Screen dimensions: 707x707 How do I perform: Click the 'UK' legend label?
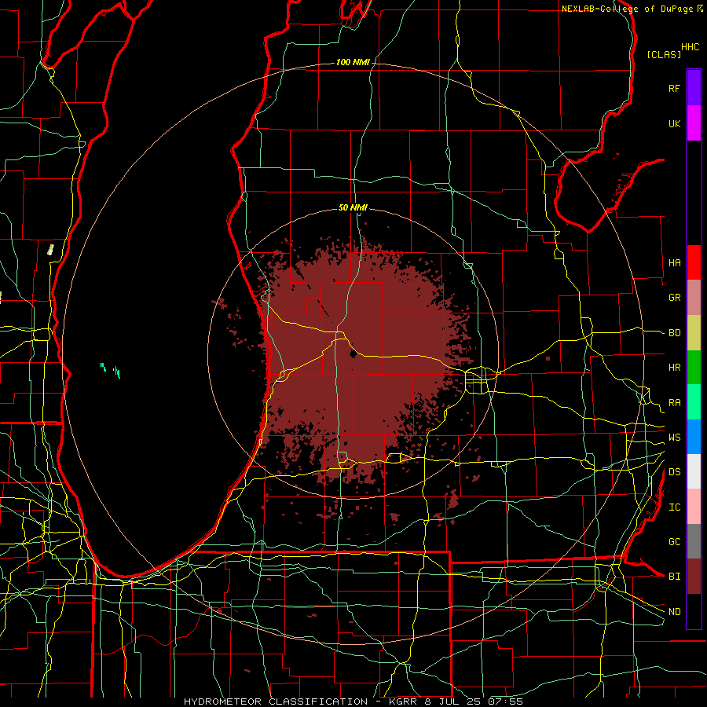coord(674,123)
